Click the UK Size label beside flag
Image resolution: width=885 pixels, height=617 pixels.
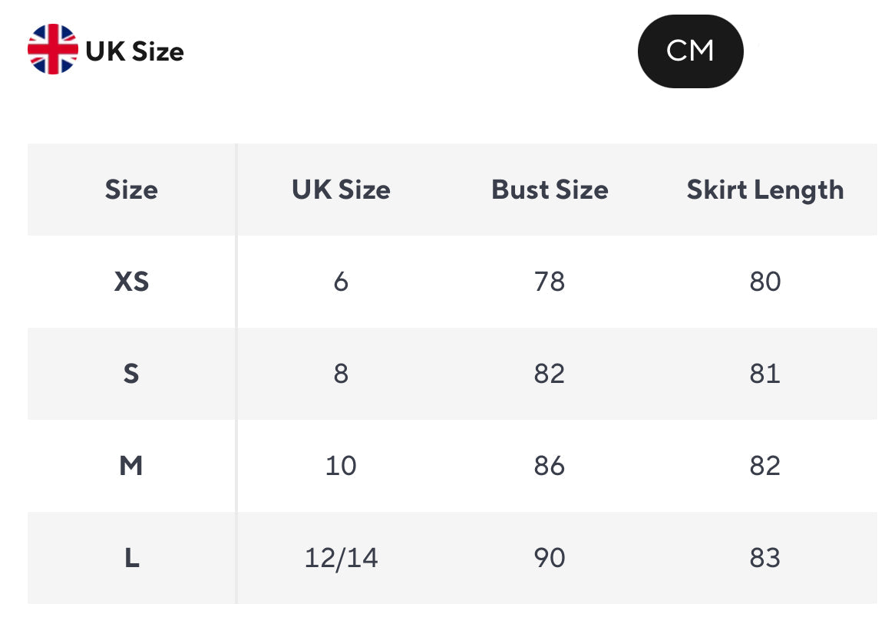click(x=135, y=52)
